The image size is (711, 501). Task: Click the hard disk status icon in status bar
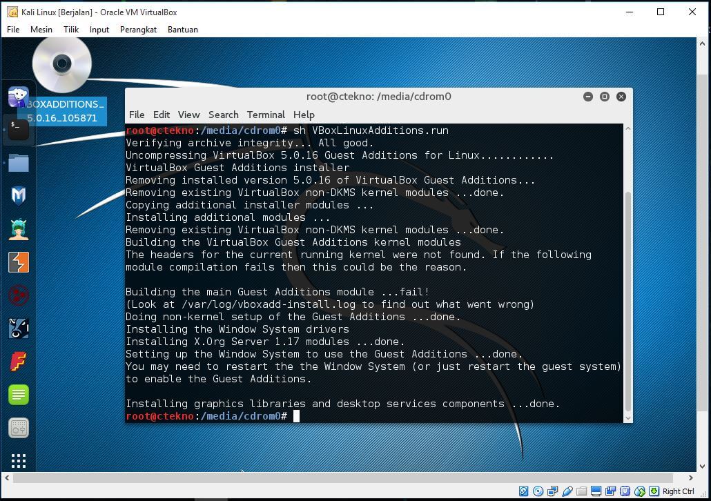[x=523, y=491]
